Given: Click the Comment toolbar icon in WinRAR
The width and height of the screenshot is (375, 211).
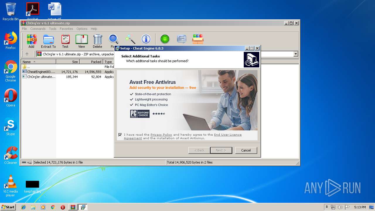Looking at the screenshot, I should click(x=182, y=39).
